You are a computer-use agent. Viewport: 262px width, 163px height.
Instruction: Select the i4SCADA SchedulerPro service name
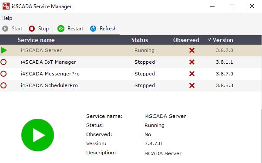(x=49, y=85)
